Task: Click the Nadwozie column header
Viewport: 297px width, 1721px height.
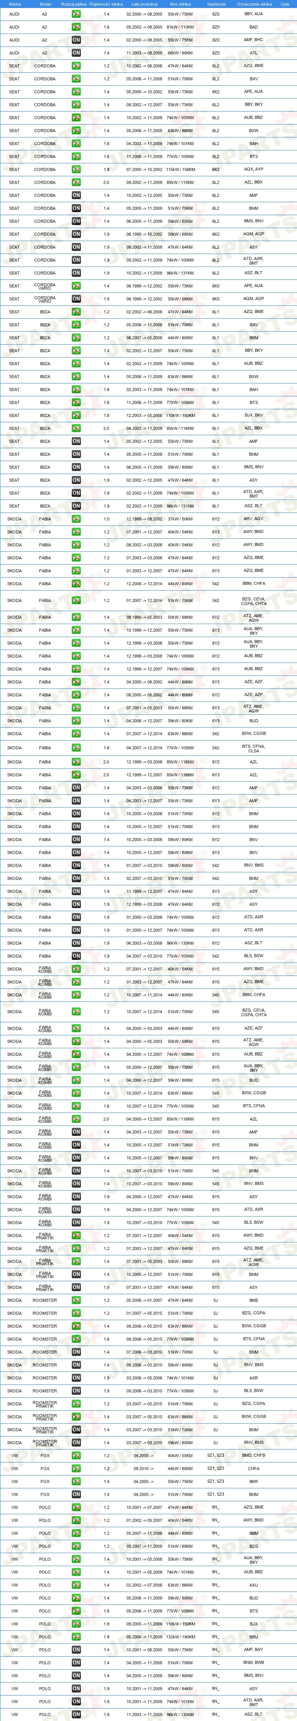Action: [216, 4]
